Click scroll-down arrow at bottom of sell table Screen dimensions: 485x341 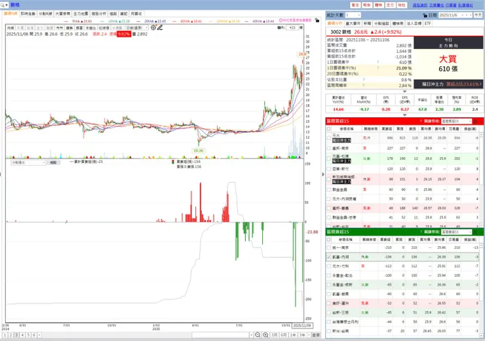[482, 336]
